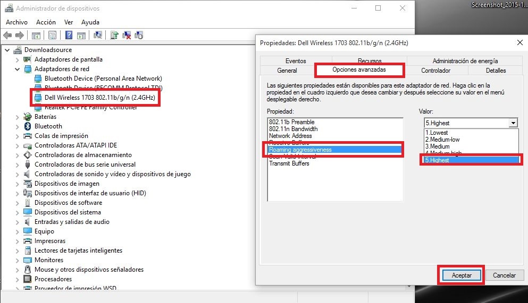Switch to the General tab

coord(287,71)
